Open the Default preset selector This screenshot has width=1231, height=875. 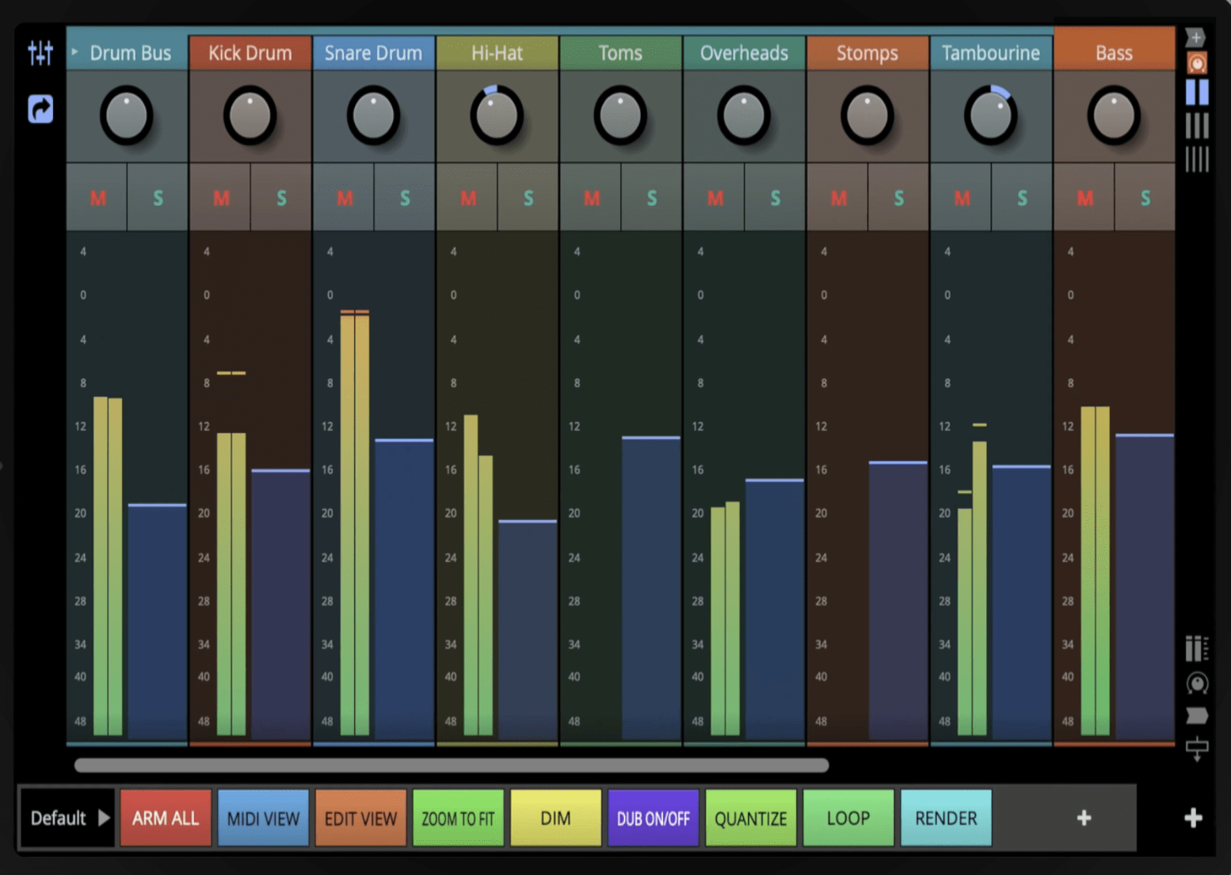pos(66,818)
